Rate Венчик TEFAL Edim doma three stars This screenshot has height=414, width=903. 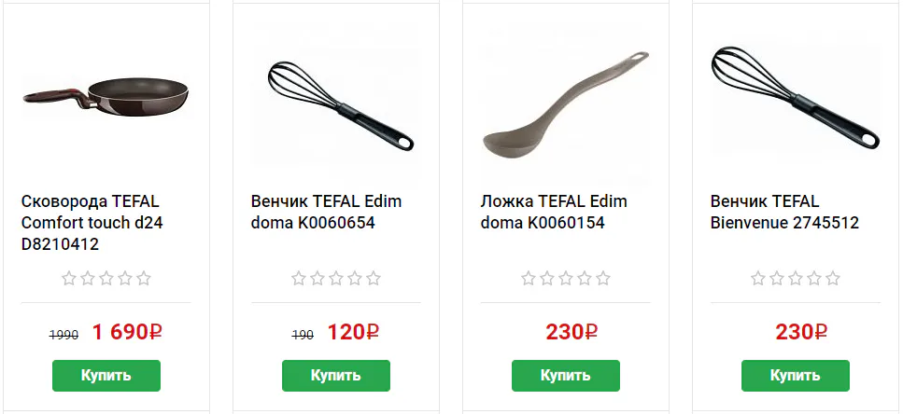[336, 279]
